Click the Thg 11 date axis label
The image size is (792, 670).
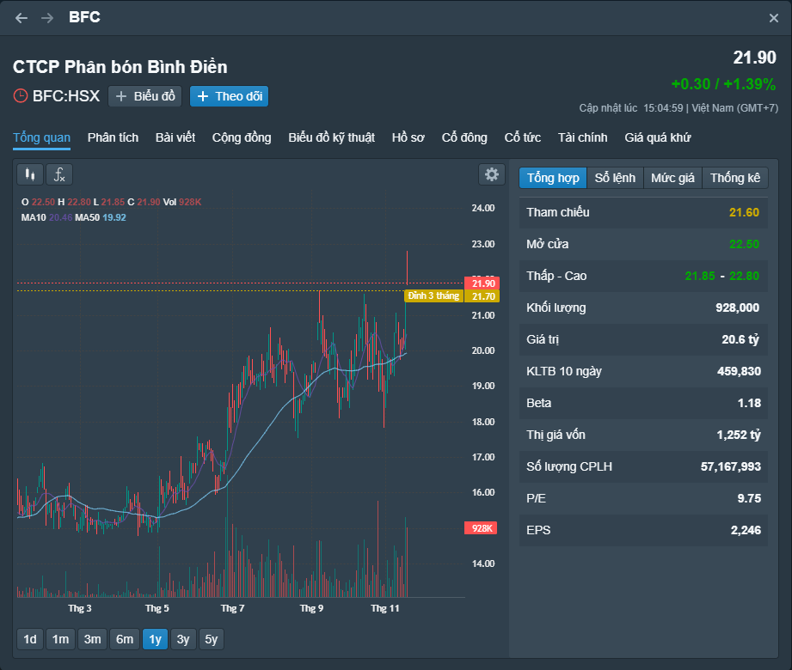tap(385, 608)
